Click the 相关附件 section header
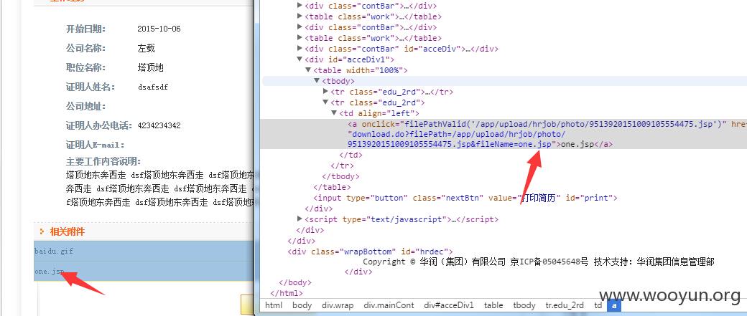Screen dimensions: 747x316 [68, 231]
